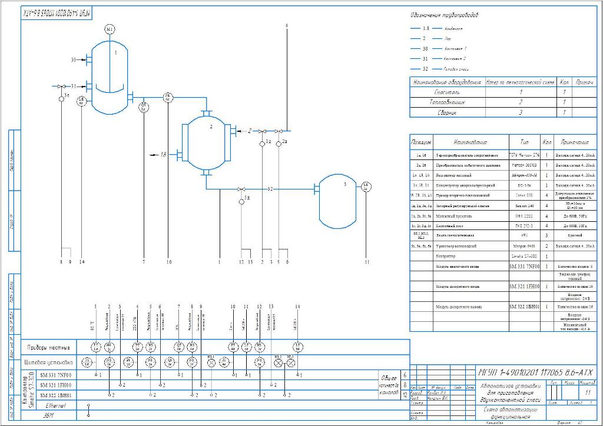The height and width of the screenshot is (426, 603).
Task: Select the 'Позиция' header in specification table
Action: [x=421, y=142]
